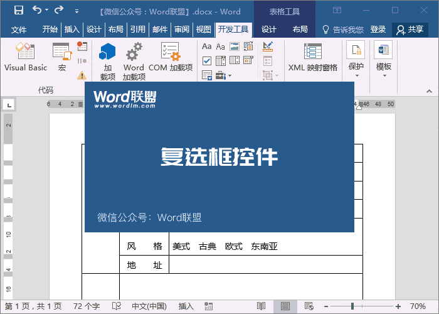The width and height of the screenshot is (439, 314).
Task: Click control Properties icon
Action: 268,61
